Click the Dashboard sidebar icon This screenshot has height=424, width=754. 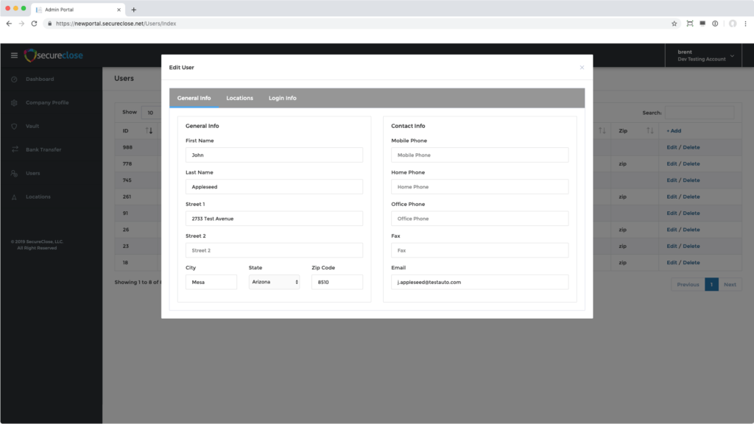(x=14, y=79)
